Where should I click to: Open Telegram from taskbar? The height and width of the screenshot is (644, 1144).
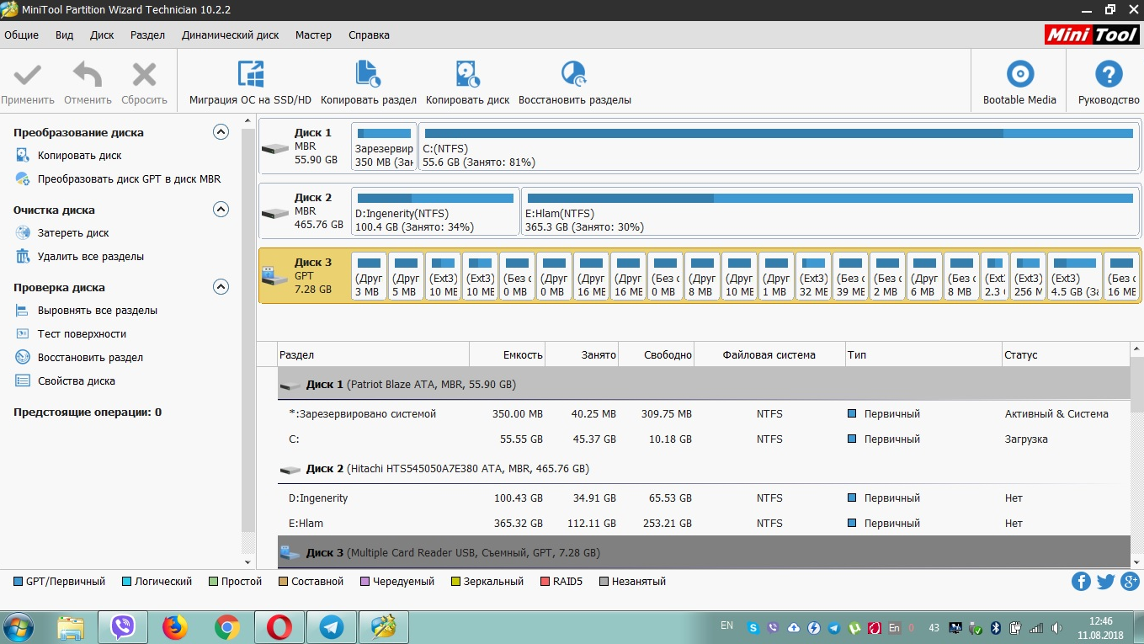point(331,627)
